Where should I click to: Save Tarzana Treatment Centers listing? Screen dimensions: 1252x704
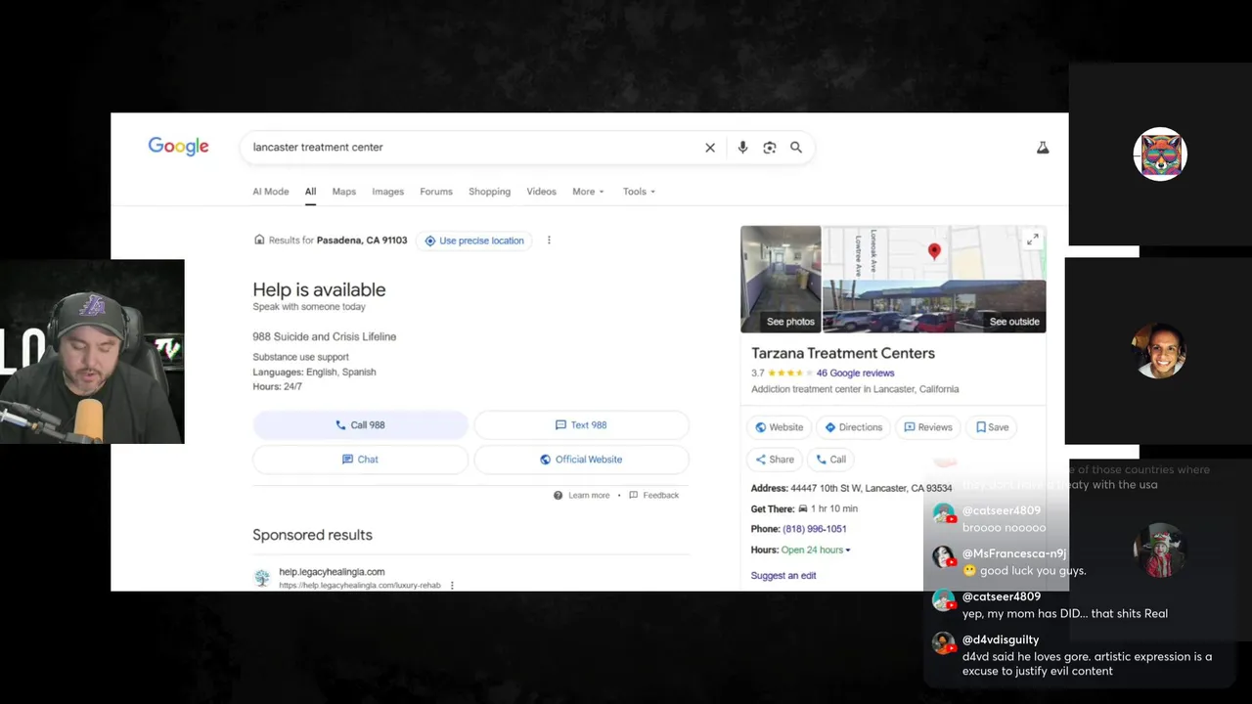tap(992, 427)
